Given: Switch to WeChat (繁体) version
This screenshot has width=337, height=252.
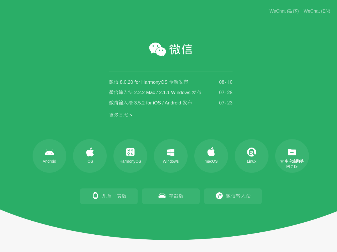Looking at the screenshot, I should tap(284, 11).
